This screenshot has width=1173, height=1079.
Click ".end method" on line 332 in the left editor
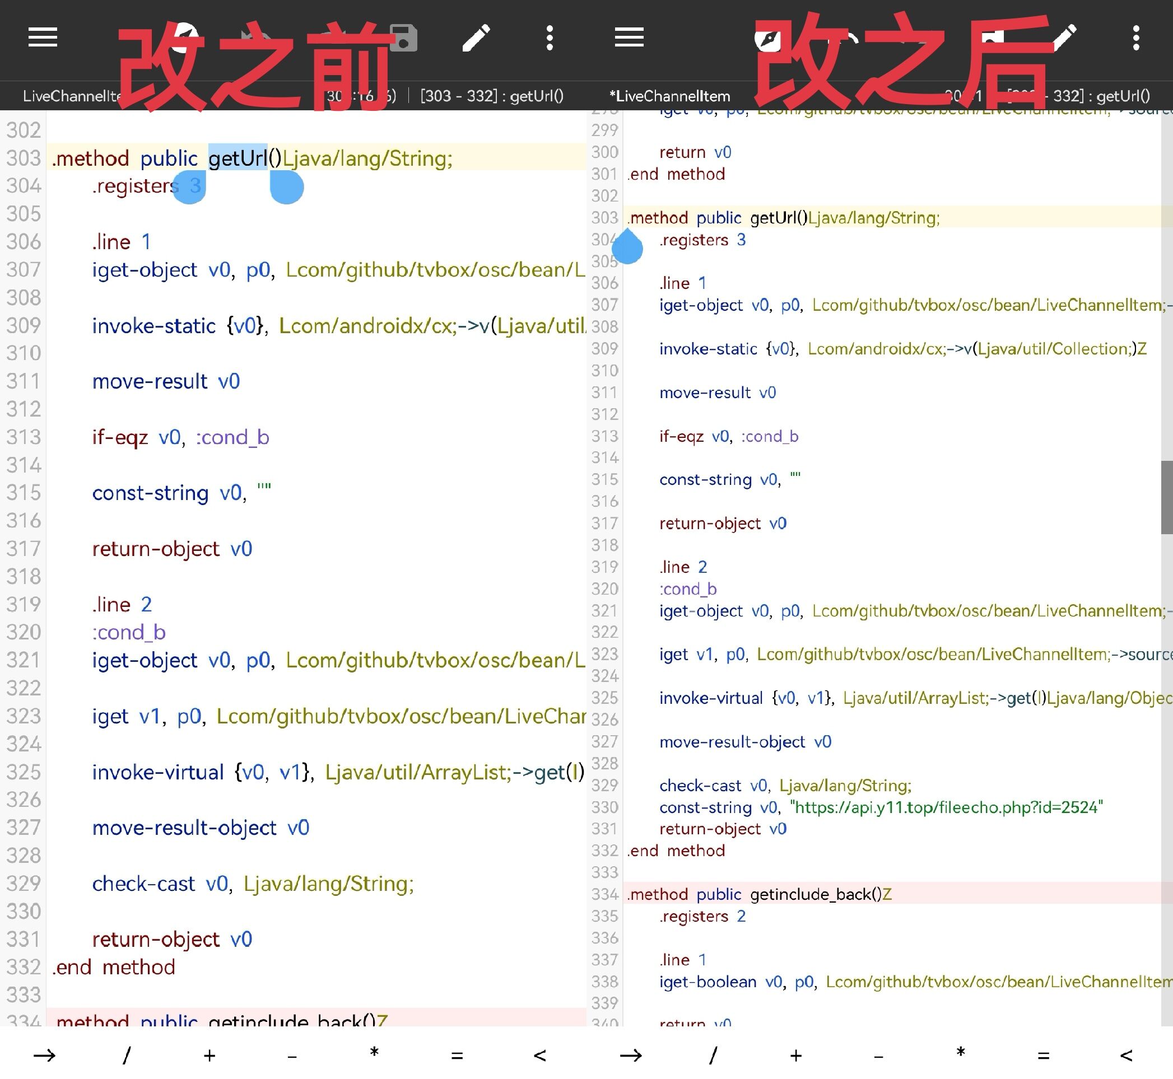(113, 968)
